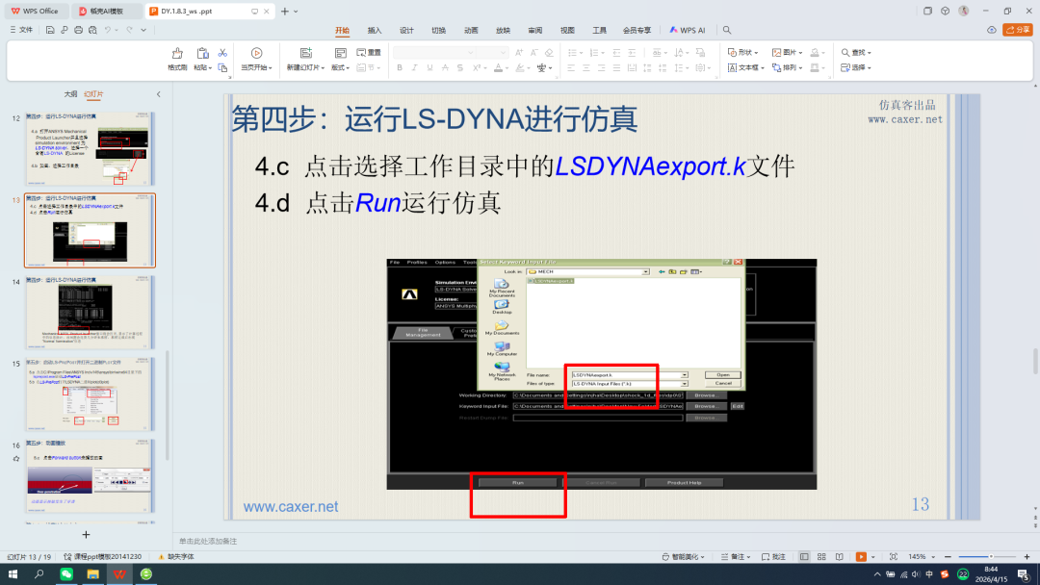Click the Smart Beautify (智能美化) button

[683, 556]
